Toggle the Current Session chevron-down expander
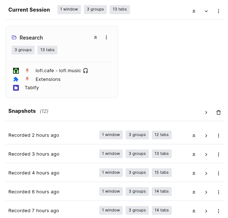 click(206, 11)
